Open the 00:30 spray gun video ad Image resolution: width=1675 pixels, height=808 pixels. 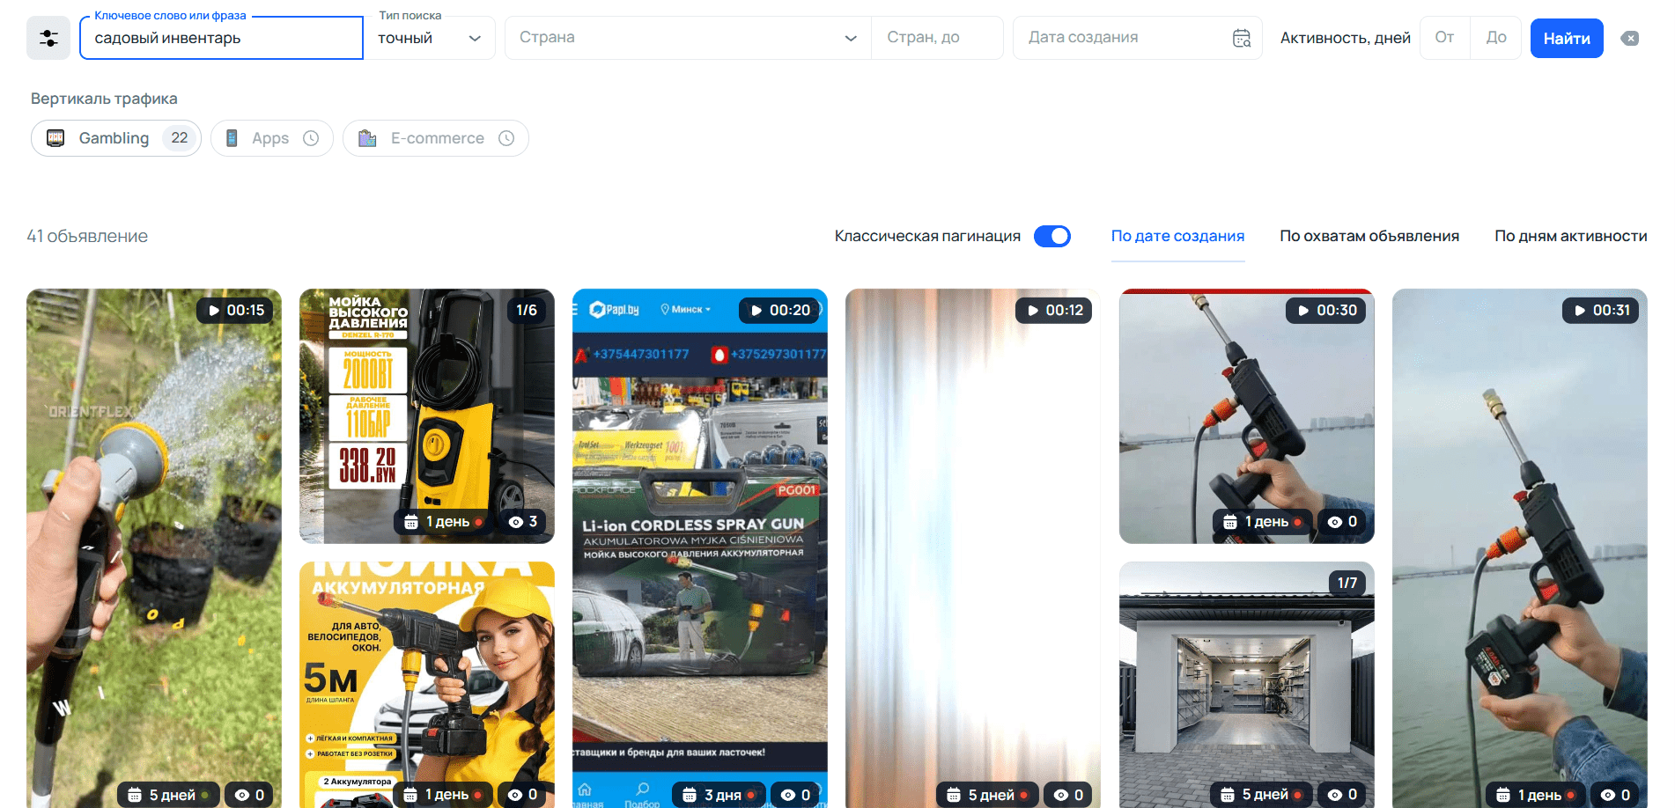click(x=1246, y=416)
